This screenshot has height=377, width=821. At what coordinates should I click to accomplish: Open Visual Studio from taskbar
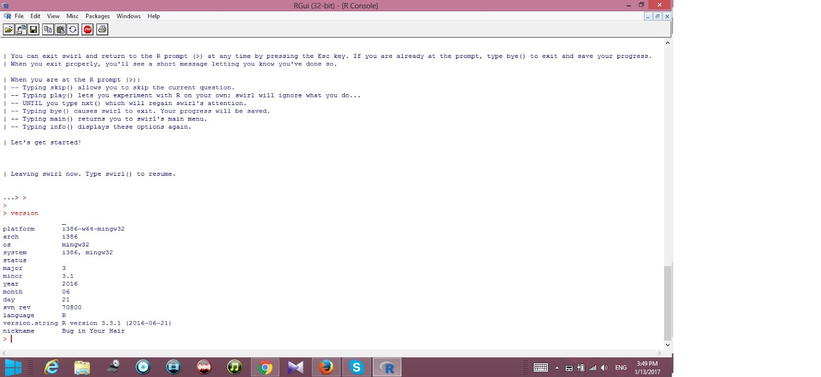(x=296, y=367)
